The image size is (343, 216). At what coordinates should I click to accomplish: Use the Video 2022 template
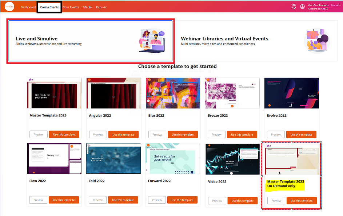point(243,200)
